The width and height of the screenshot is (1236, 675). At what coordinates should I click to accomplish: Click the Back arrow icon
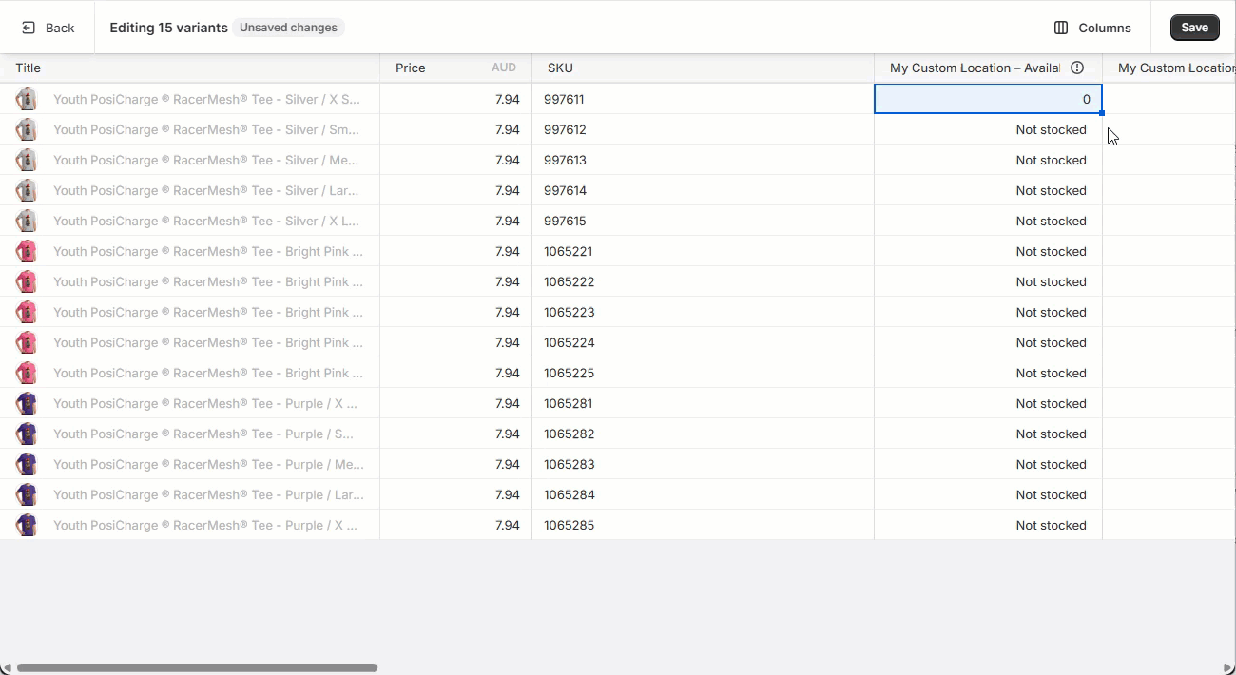pyautogui.click(x=29, y=28)
